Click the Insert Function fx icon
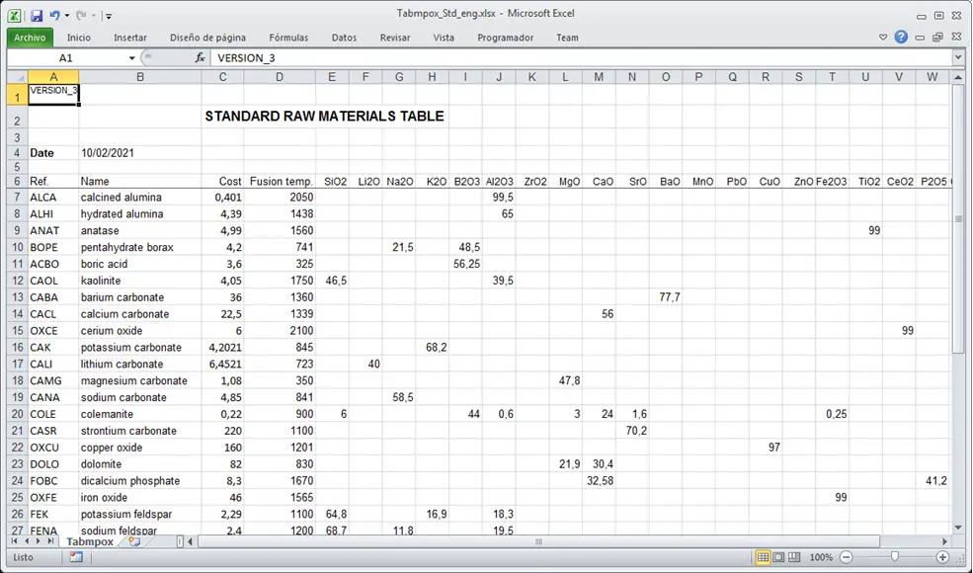 coord(200,58)
